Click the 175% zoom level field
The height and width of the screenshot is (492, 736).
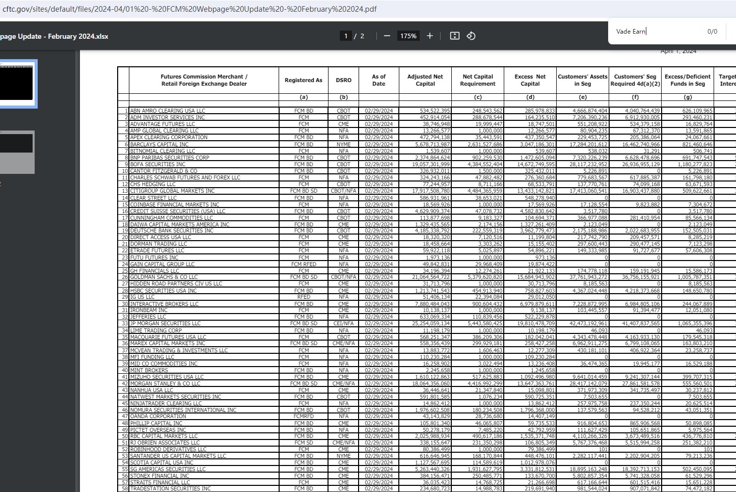coord(408,36)
